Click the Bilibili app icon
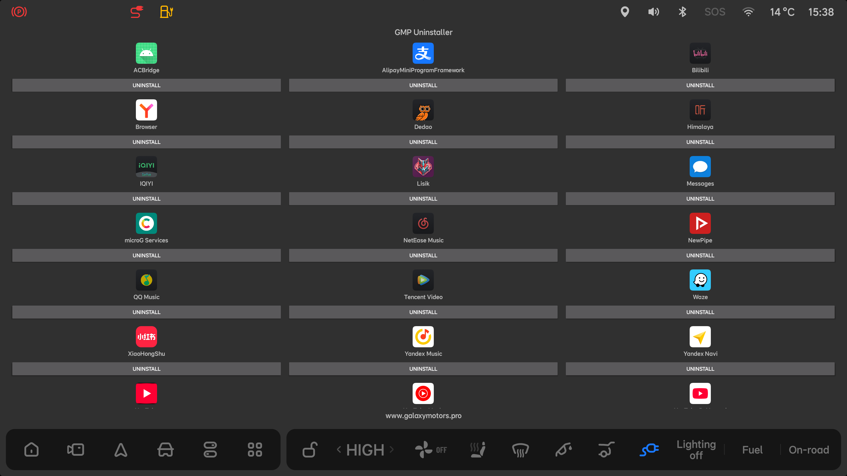This screenshot has width=847, height=476. 700,53
